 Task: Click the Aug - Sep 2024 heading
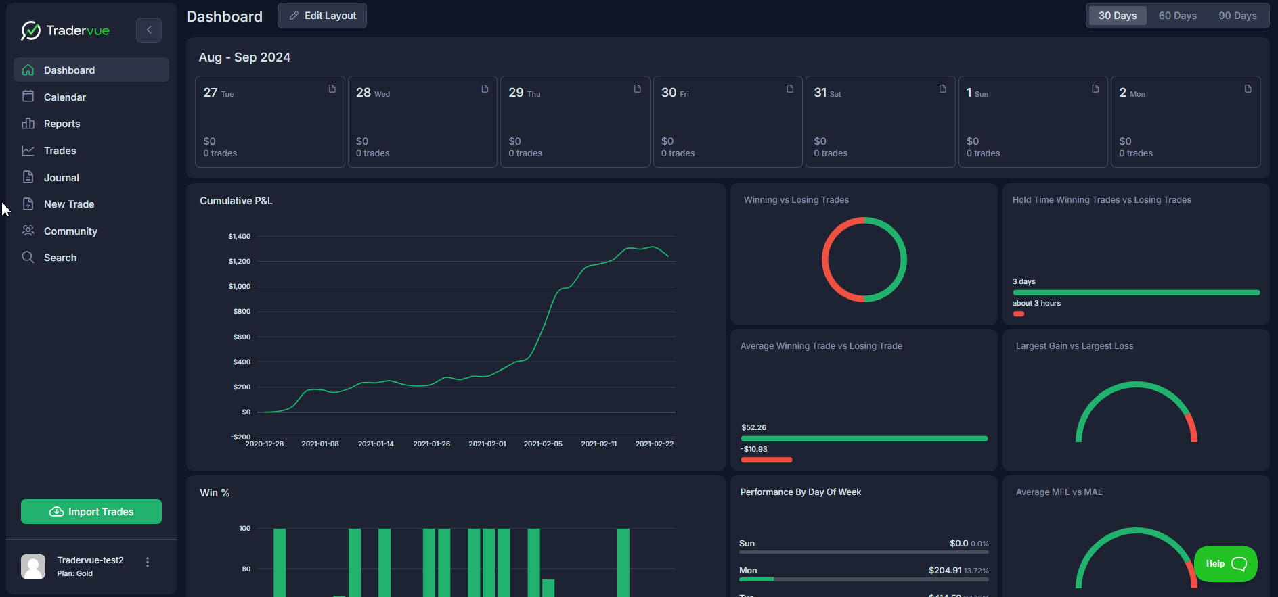[x=244, y=57]
